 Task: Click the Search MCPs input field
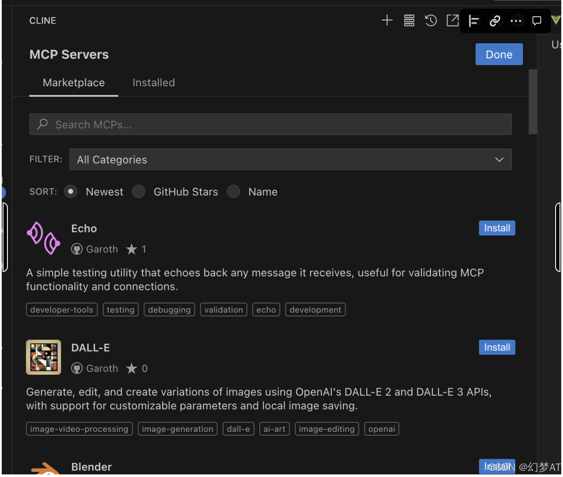pyautogui.click(x=271, y=124)
